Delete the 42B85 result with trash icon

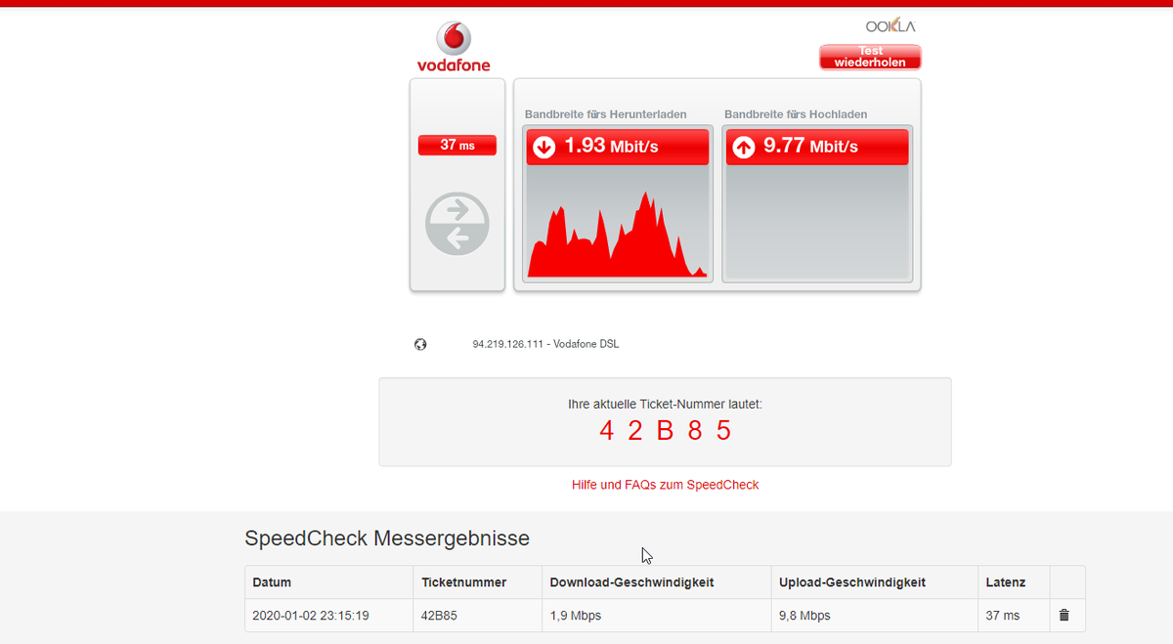click(1064, 616)
